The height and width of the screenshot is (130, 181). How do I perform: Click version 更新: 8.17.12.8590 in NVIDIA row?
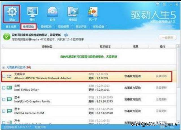[101, 113]
